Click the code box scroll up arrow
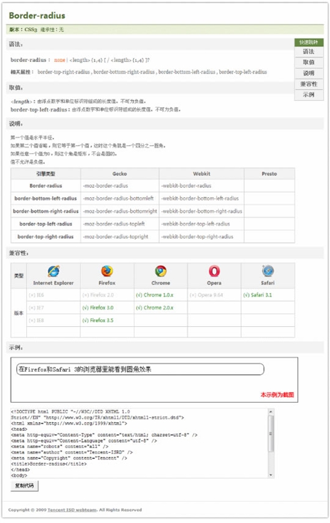 271,412
